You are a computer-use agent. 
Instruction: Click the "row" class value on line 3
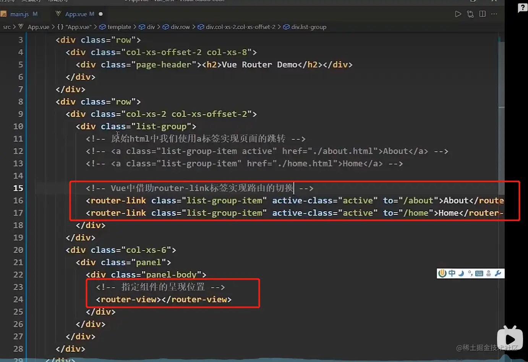click(x=123, y=40)
